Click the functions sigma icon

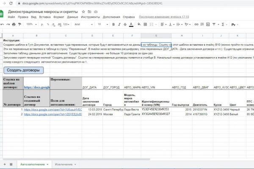click(223, 25)
